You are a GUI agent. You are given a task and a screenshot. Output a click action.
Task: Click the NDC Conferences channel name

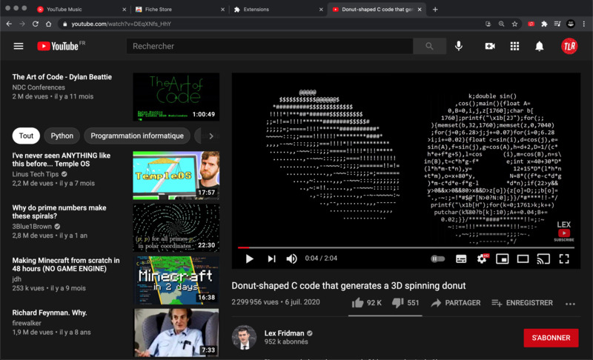coord(39,87)
